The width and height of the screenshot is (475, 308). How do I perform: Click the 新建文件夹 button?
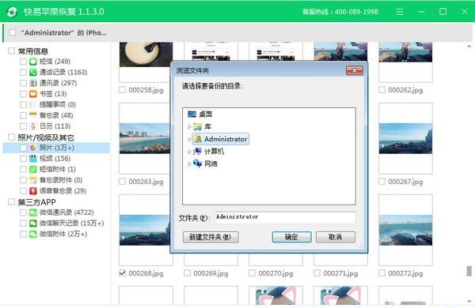coord(211,237)
